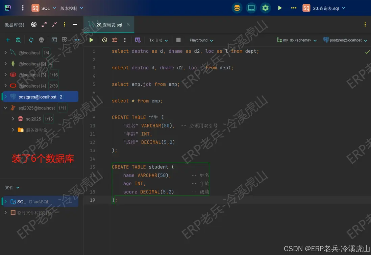Expand the 临时文件和控制台 node
Image resolution: width=371 pixels, height=255 pixels.
(5, 212)
